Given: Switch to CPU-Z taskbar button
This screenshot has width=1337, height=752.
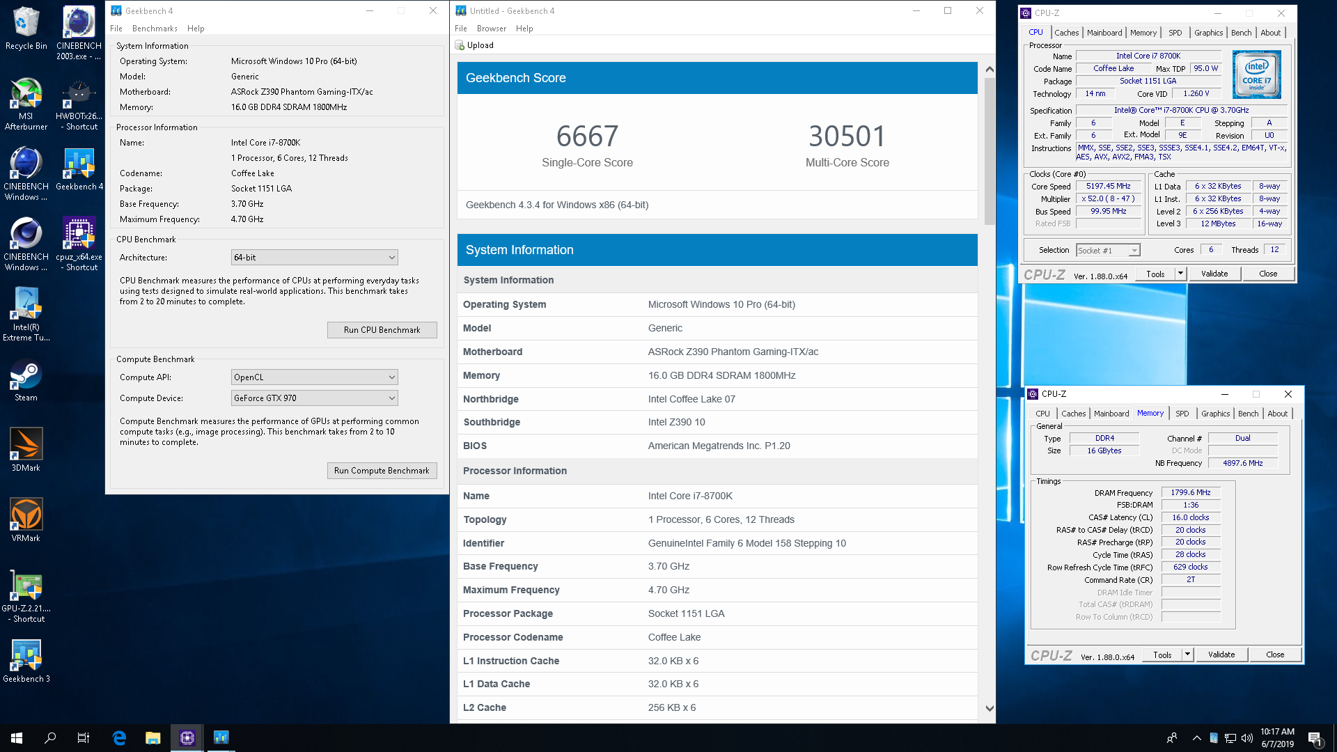Looking at the screenshot, I should 187,738.
